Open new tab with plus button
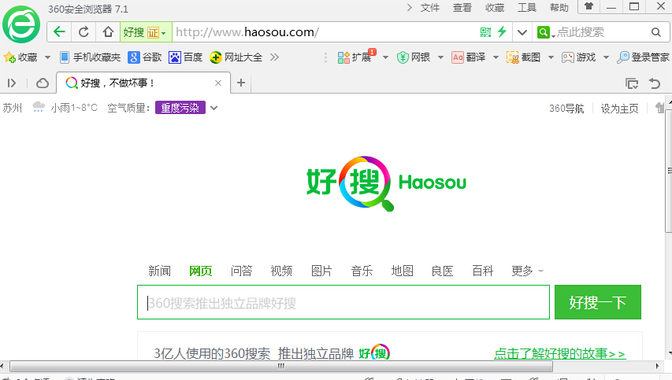 (241, 83)
